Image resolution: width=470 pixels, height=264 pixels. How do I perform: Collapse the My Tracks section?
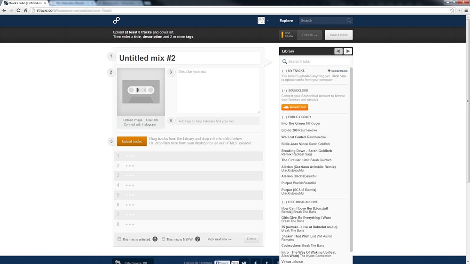coord(284,71)
